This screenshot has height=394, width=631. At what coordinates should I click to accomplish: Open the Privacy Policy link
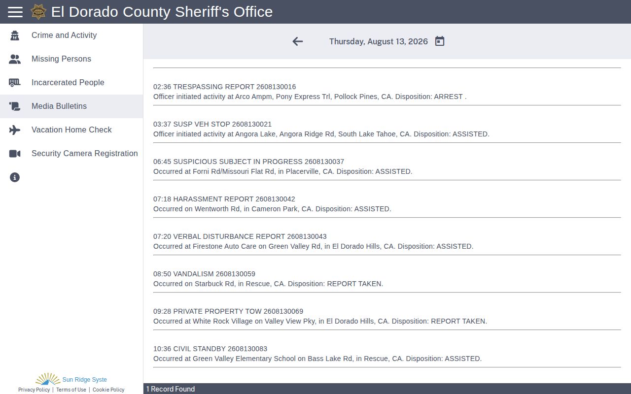[34, 390]
